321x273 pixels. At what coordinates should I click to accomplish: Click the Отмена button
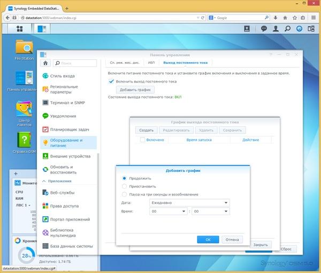coord(232,239)
